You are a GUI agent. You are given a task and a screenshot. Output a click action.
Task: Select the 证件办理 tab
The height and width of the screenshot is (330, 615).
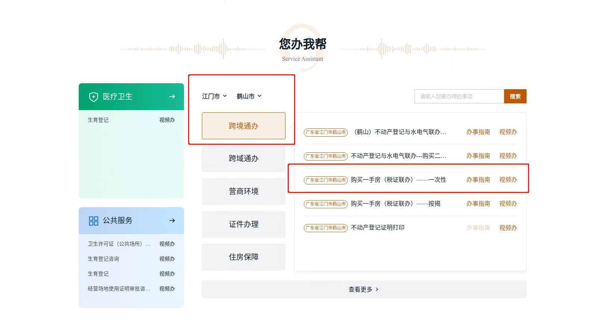pyautogui.click(x=244, y=224)
